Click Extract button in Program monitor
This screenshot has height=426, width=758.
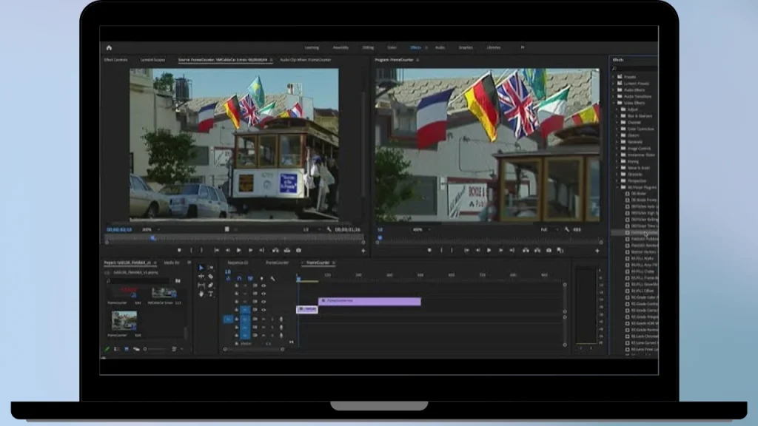coord(537,250)
